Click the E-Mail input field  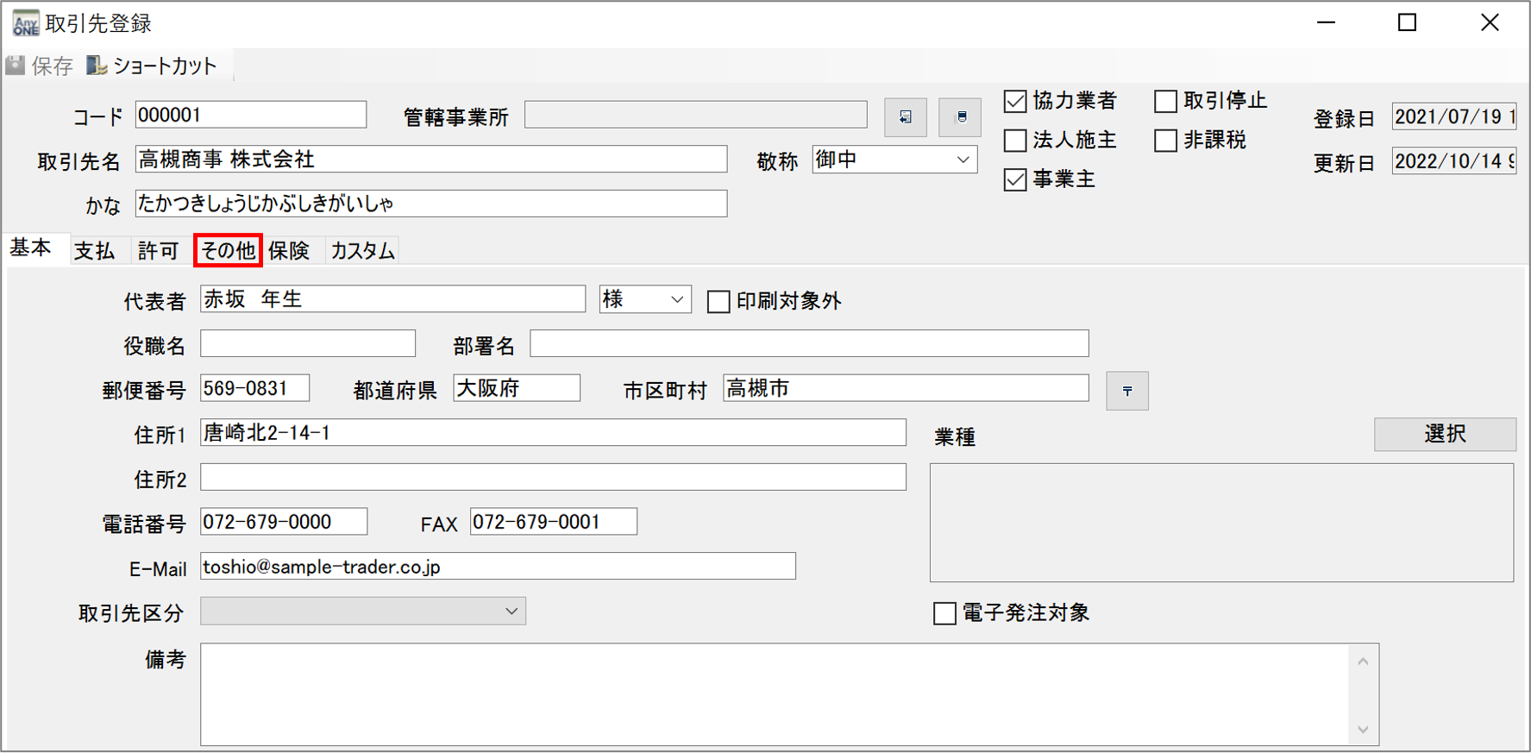point(498,567)
